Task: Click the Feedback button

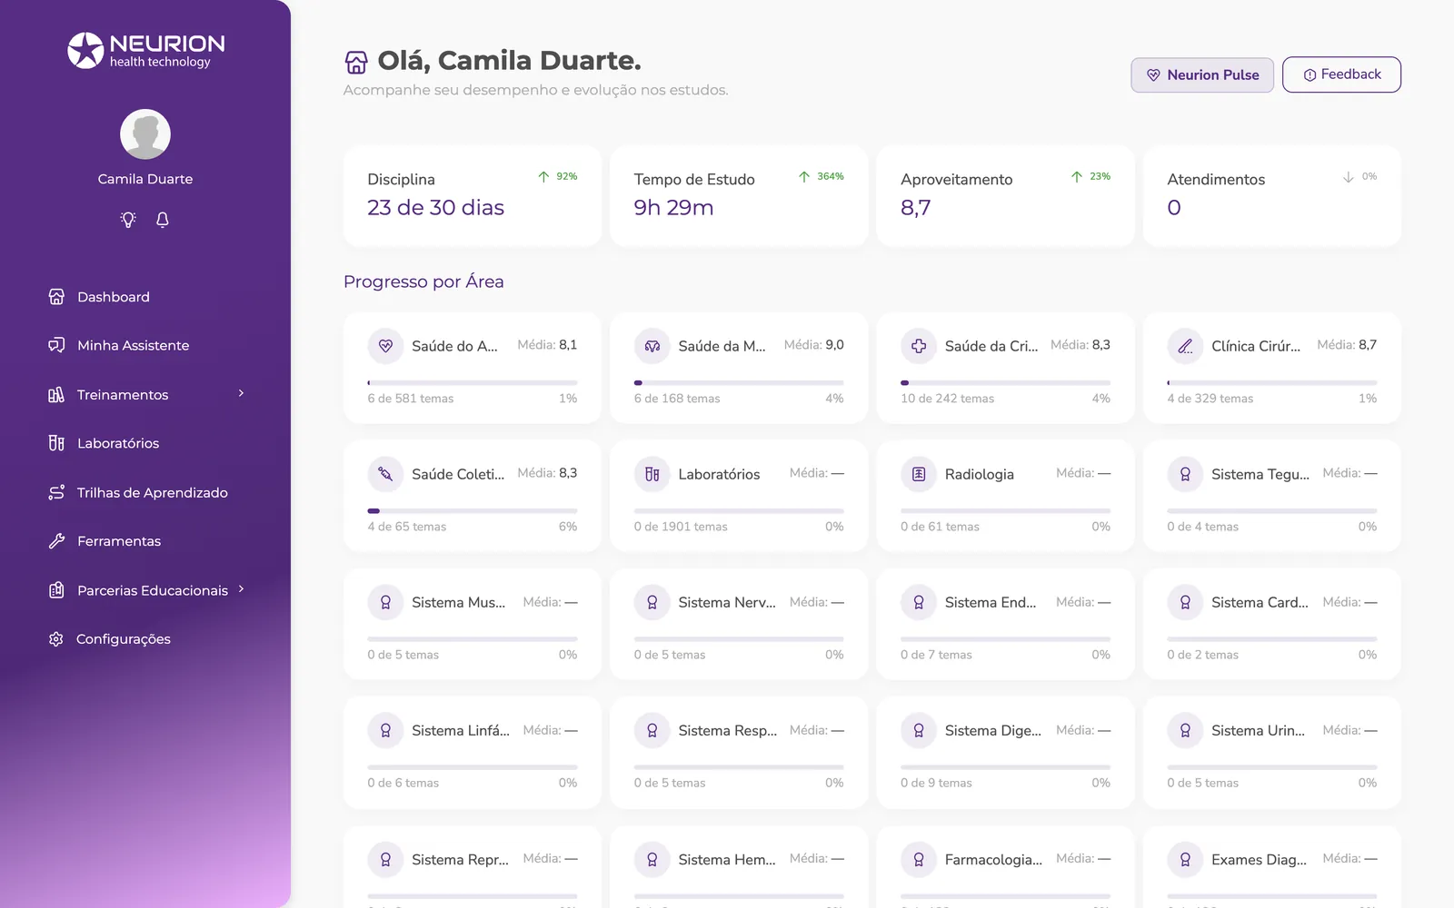Action: click(1341, 74)
